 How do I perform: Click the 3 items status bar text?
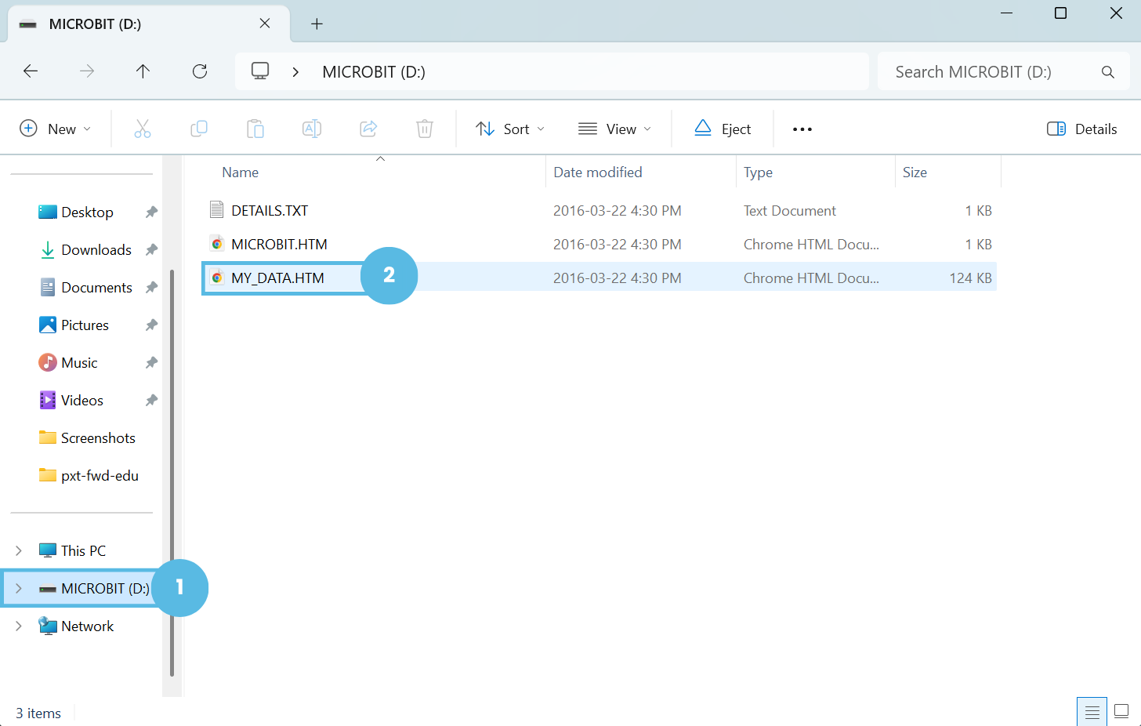[38, 713]
